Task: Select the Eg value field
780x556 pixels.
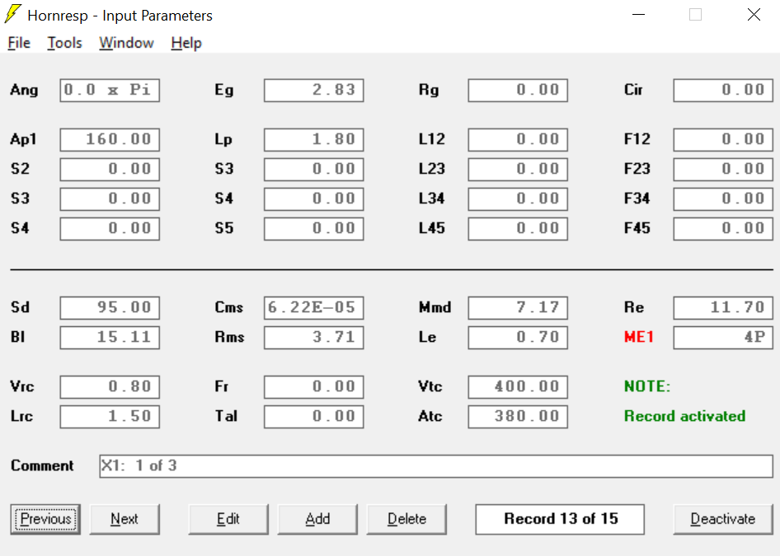Action: (314, 91)
